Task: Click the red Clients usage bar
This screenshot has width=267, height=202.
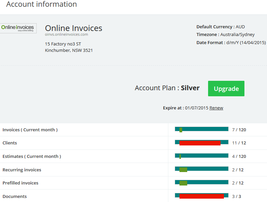Action: tap(200, 143)
